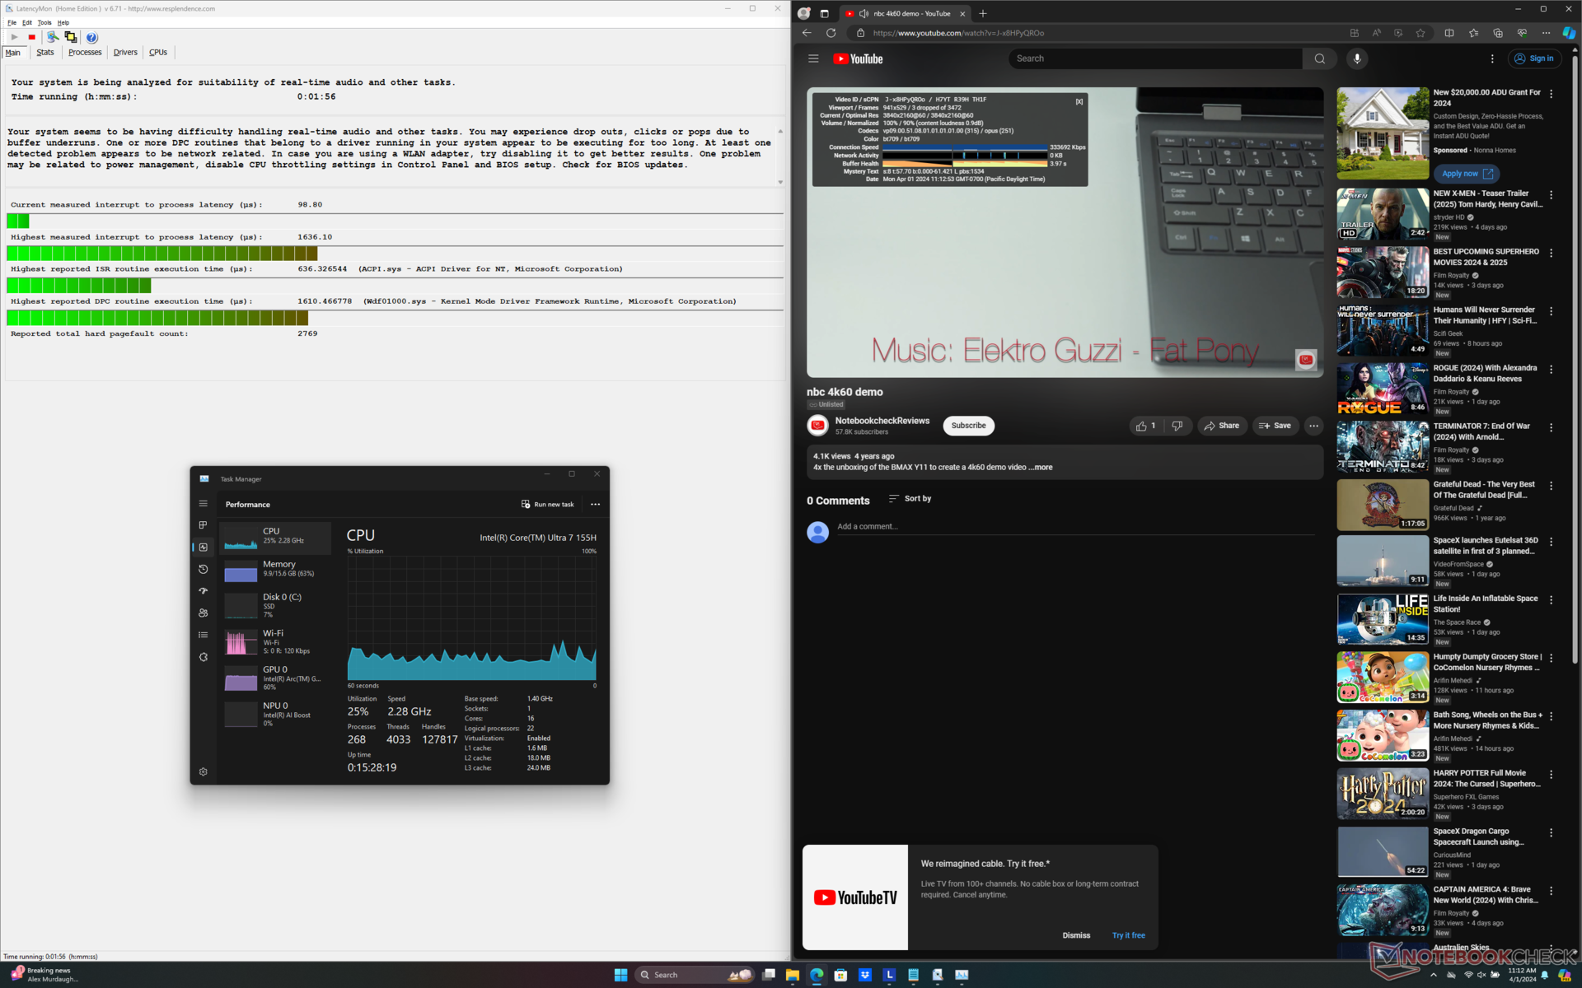Click LatencyMon blue help question icon
This screenshot has width=1582, height=988.
click(91, 37)
